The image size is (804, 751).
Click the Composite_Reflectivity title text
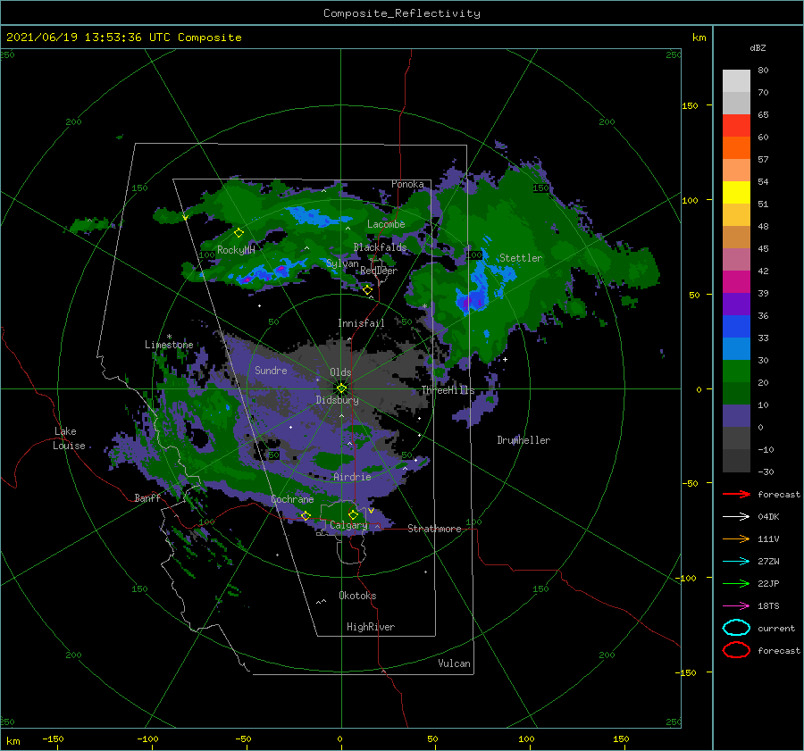pos(402,13)
